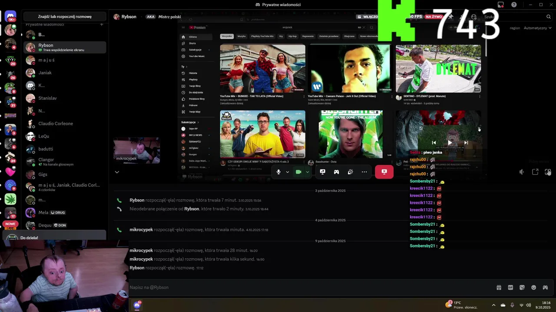Open Mela direct message
The height and width of the screenshot is (312, 556).
(65, 212)
